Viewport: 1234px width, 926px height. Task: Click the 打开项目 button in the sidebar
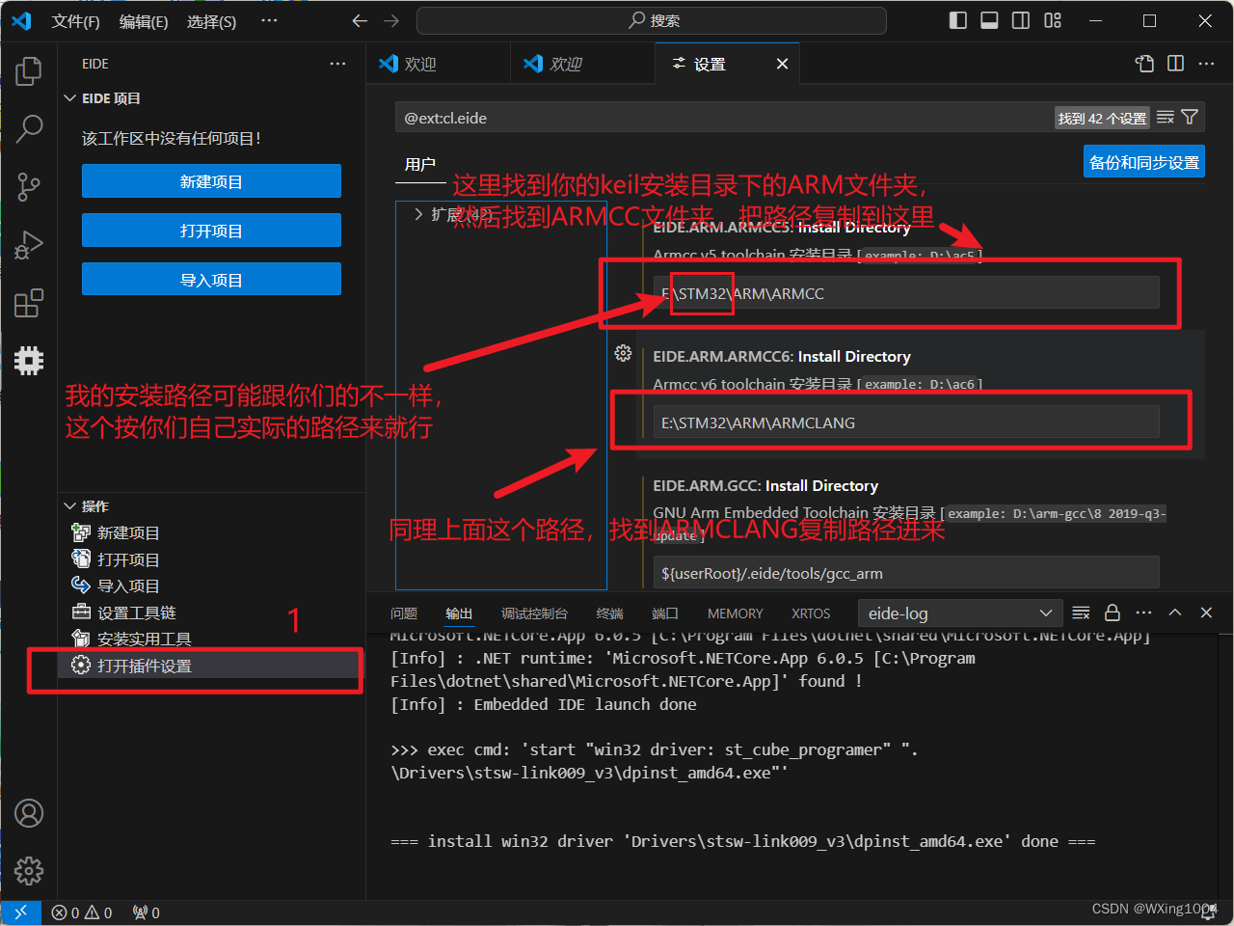211,230
